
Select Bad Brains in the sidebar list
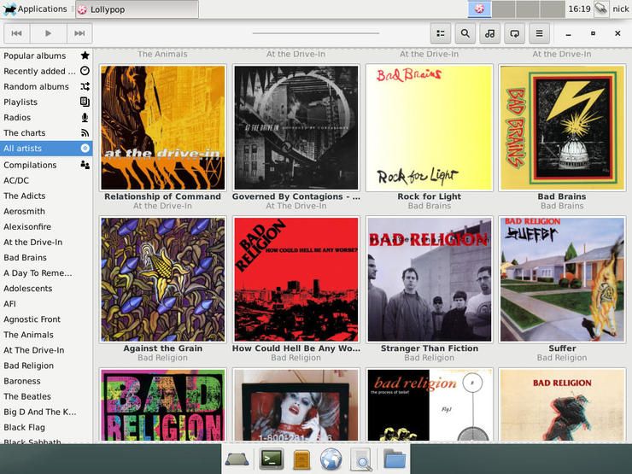[46, 257]
